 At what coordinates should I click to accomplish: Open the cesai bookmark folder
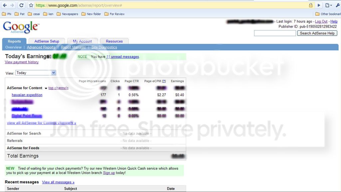coord(34,14)
